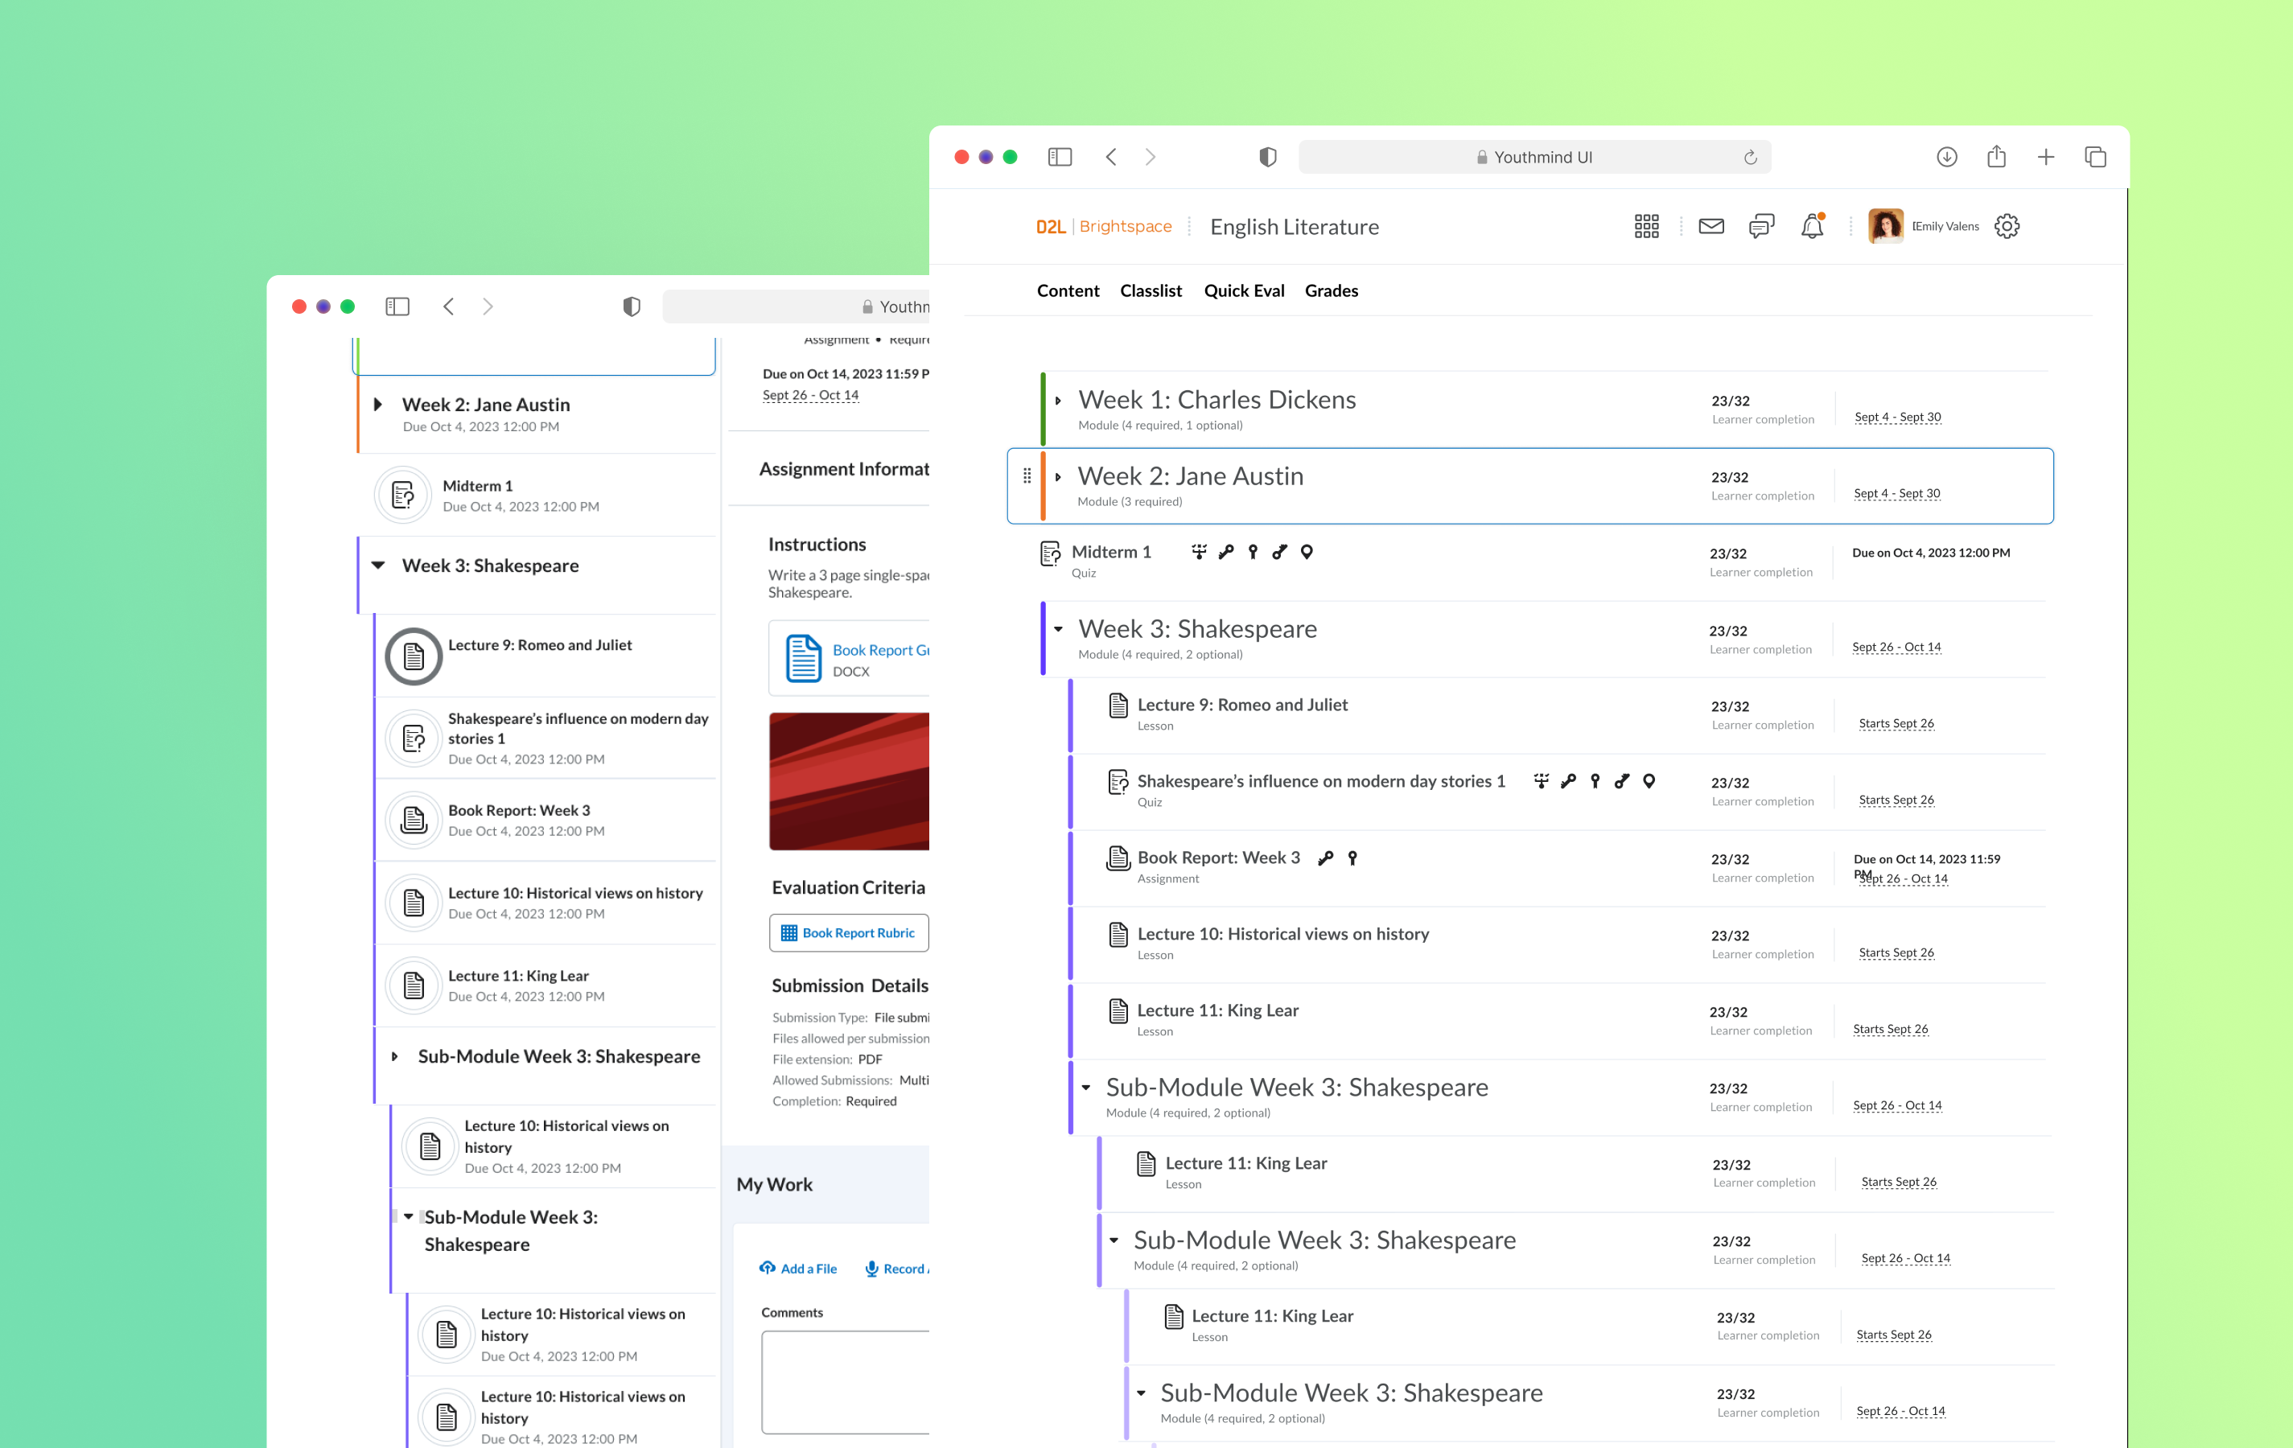The image size is (2293, 1448).
Task: Click the red book cover thumbnail
Action: pos(849,780)
